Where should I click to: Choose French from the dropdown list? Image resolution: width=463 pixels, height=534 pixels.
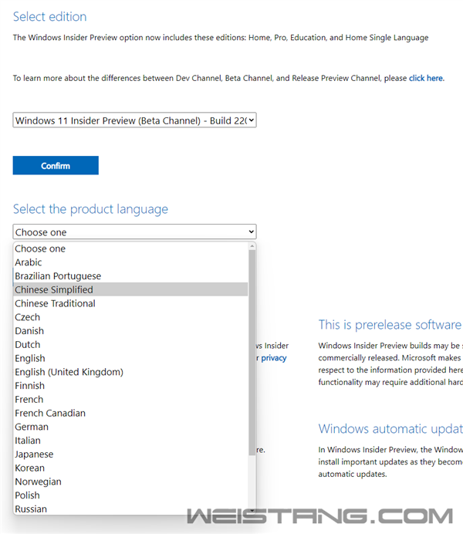(x=131, y=399)
